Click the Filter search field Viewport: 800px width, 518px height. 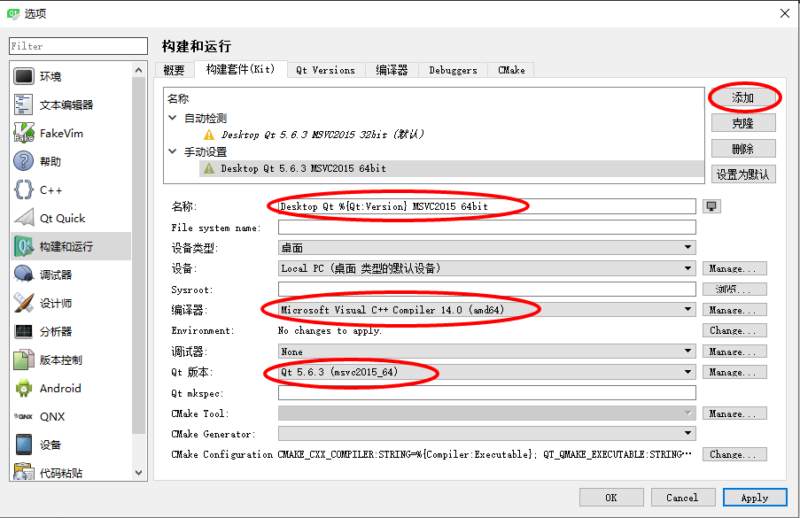tap(78, 46)
